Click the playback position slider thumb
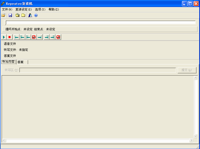200x149 pixels. coord(5,23)
